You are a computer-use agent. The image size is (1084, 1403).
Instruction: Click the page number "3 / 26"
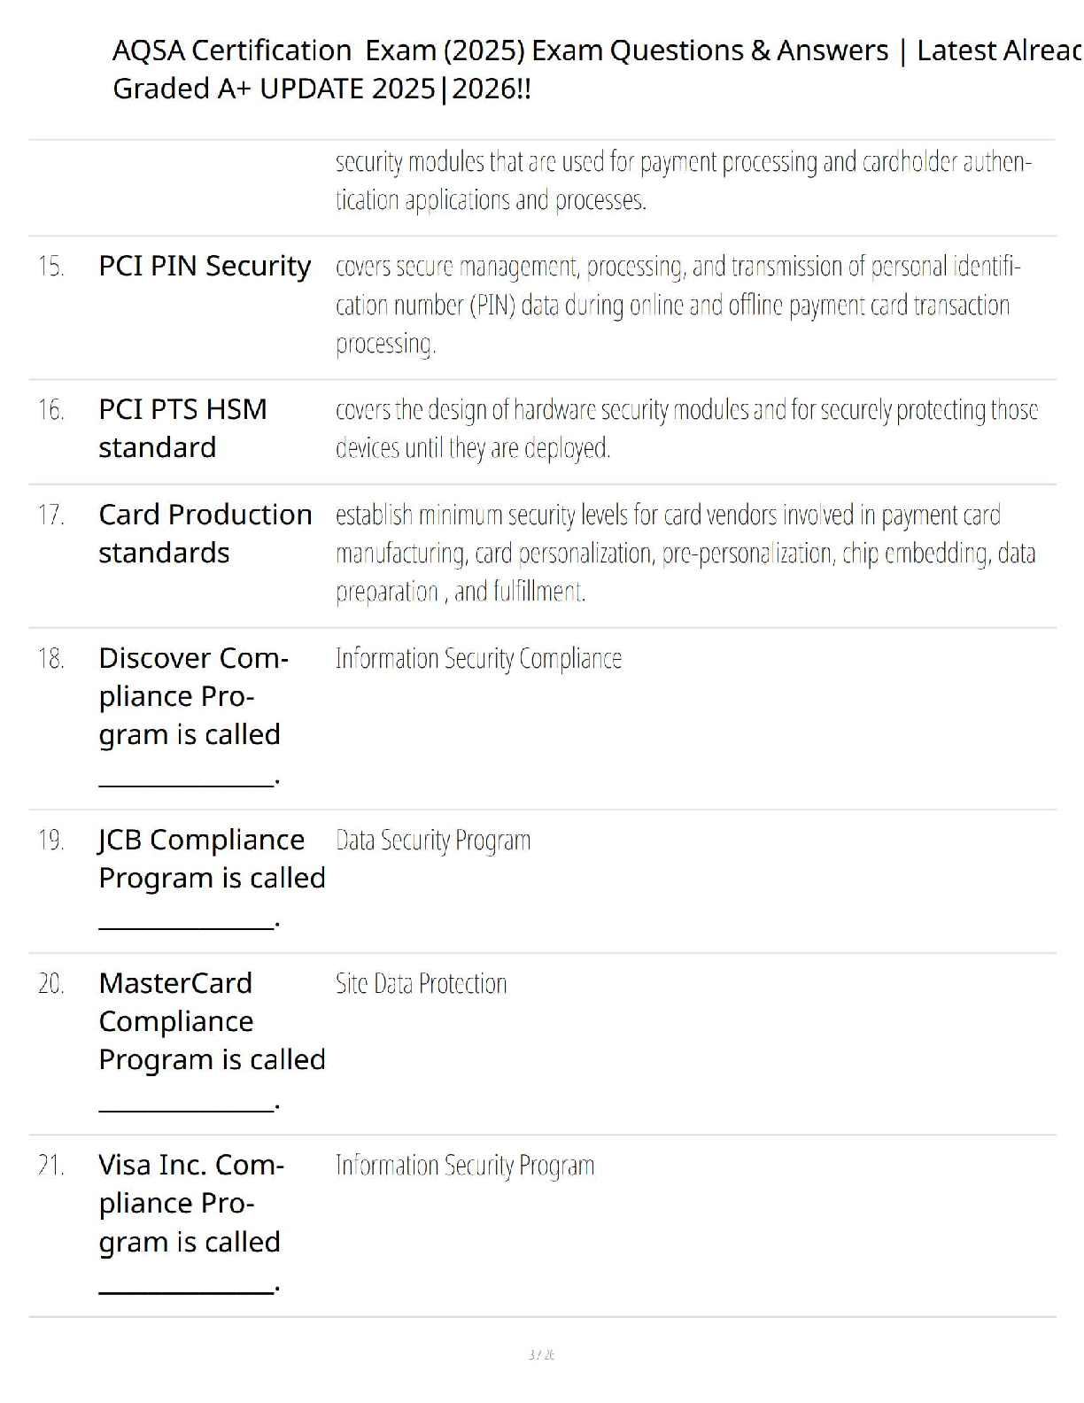click(x=541, y=1354)
